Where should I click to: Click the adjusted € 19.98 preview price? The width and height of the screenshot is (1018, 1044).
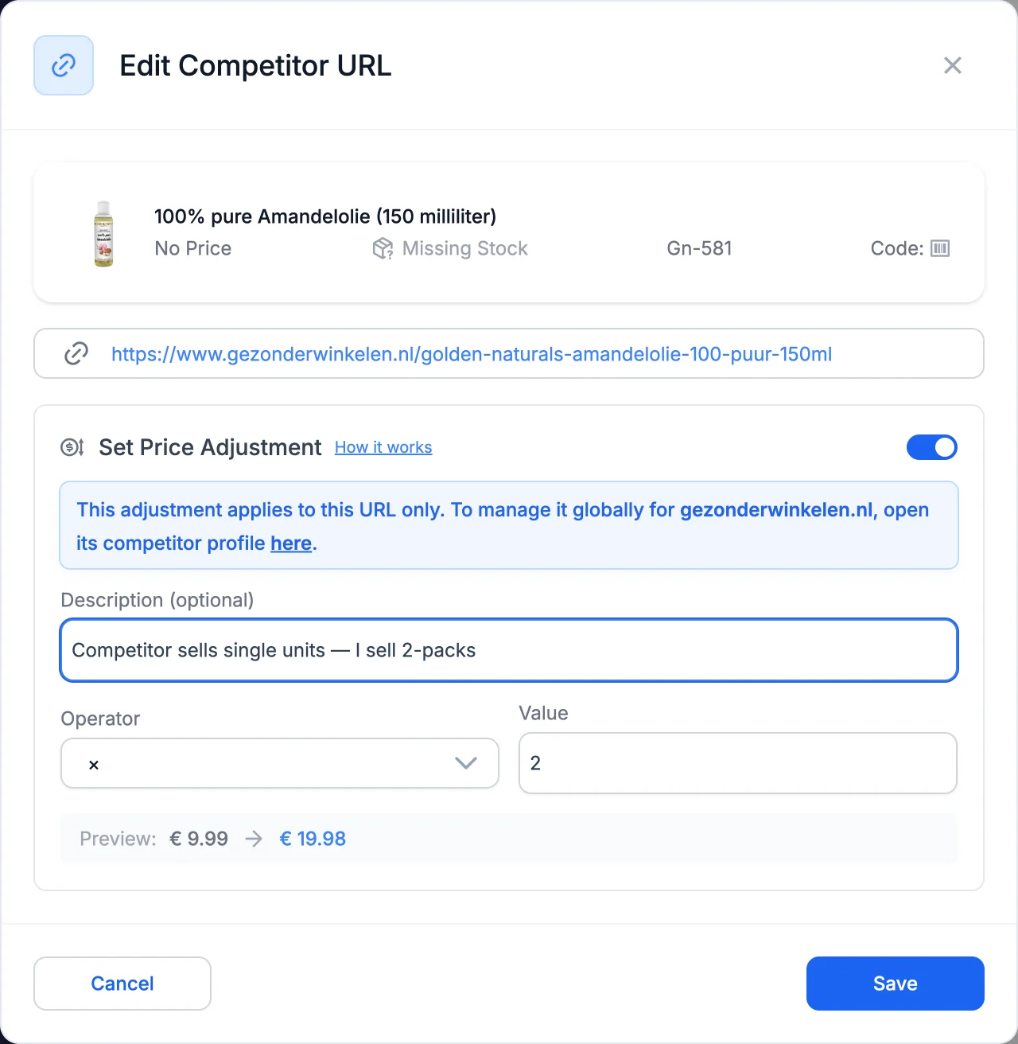point(313,839)
